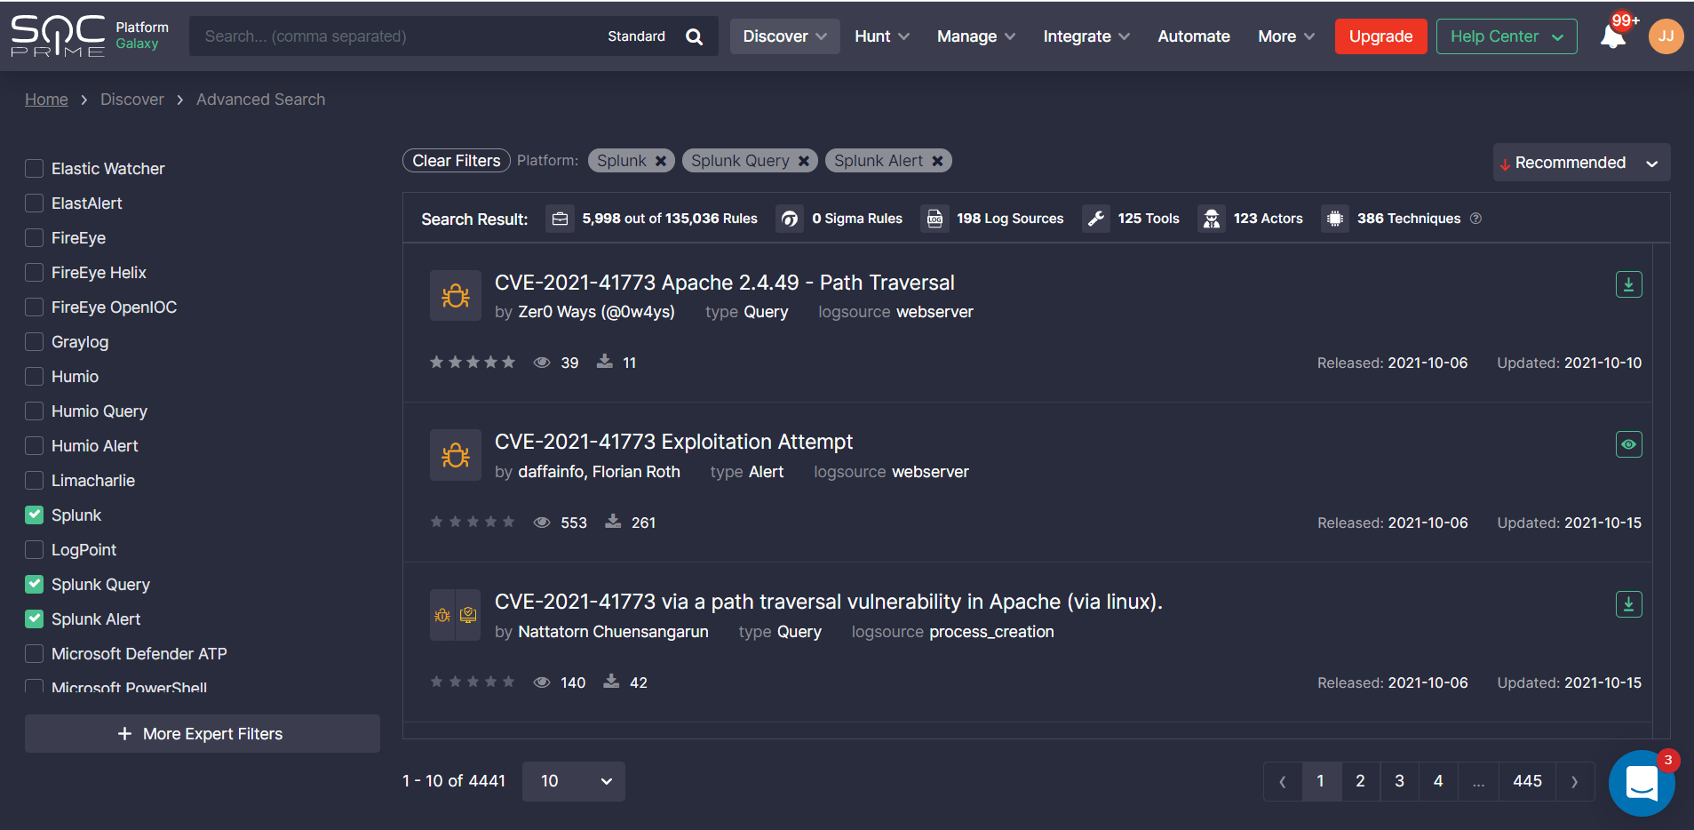Uncheck the Splunk platform filter
Image resolution: width=1694 pixels, height=830 pixels.
pos(34,515)
